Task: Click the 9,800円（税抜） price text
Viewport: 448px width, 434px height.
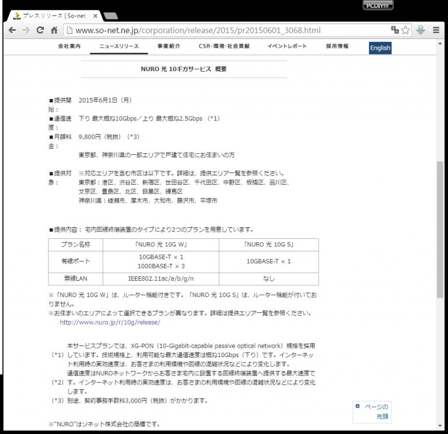Action: [x=100, y=137]
